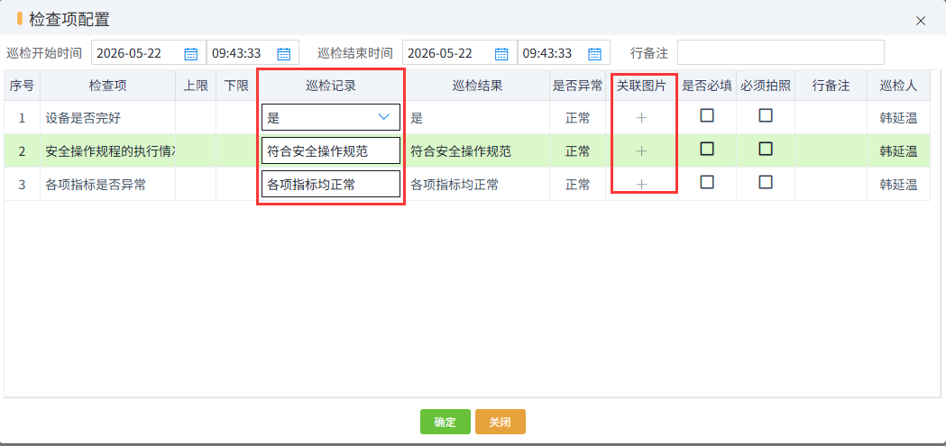Image resolution: width=946 pixels, height=446 pixels.
Task: Click the 上限 column header
Action: pyautogui.click(x=196, y=86)
